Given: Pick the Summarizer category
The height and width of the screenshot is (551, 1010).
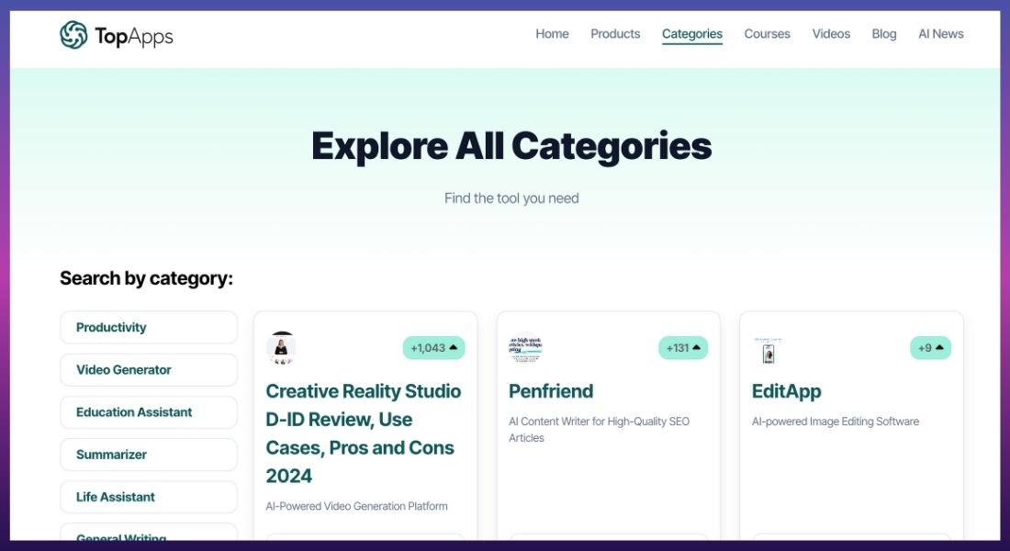Looking at the screenshot, I should [x=149, y=455].
